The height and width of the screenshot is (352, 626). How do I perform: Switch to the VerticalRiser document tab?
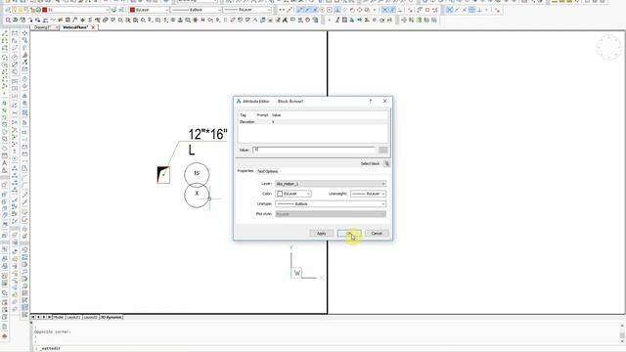tap(75, 27)
